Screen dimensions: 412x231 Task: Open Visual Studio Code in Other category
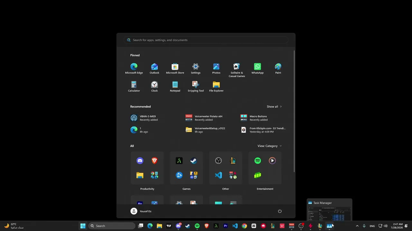point(218,175)
